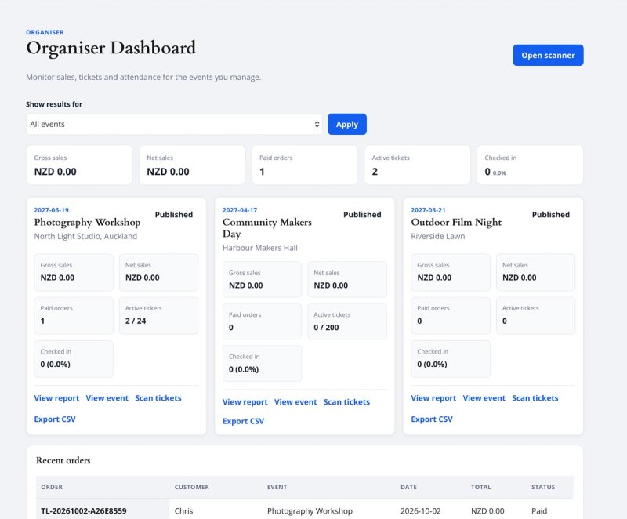Click the Apply filter button
Viewport: 627px width, 519px height.
pos(346,125)
